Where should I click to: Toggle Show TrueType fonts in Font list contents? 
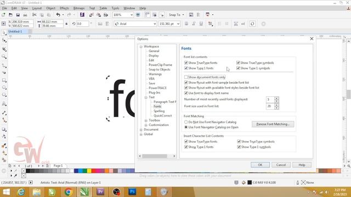click(186, 63)
